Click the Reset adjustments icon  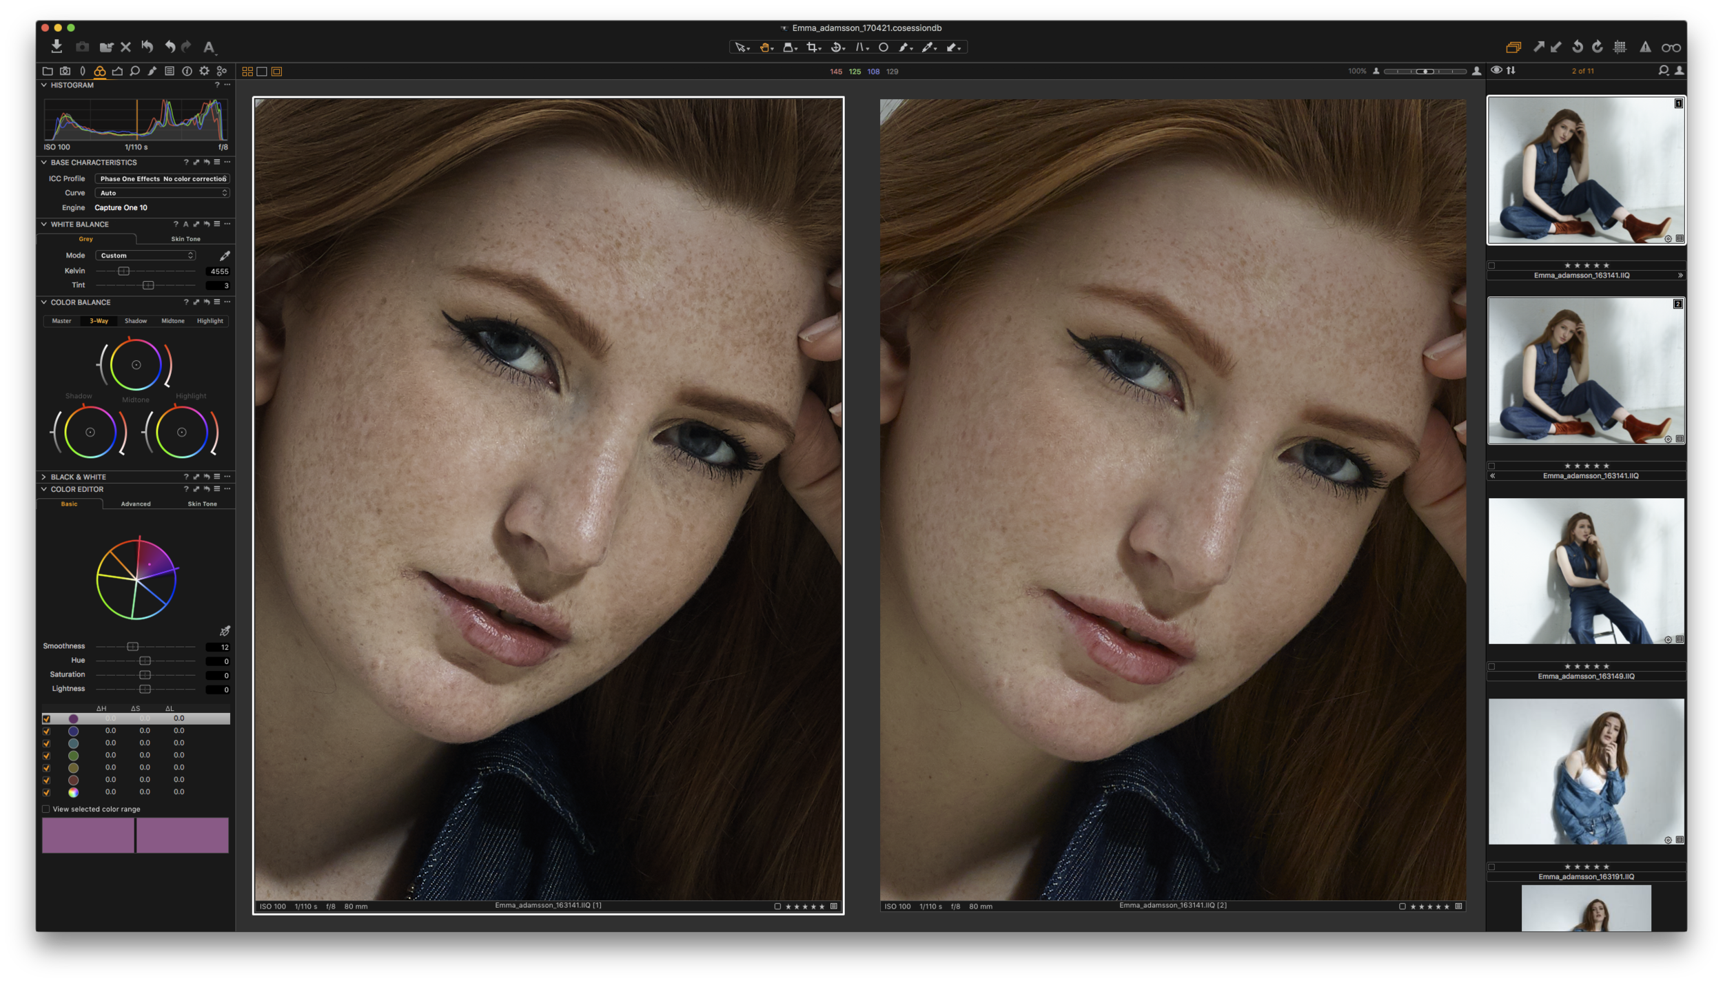click(x=147, y=47)
